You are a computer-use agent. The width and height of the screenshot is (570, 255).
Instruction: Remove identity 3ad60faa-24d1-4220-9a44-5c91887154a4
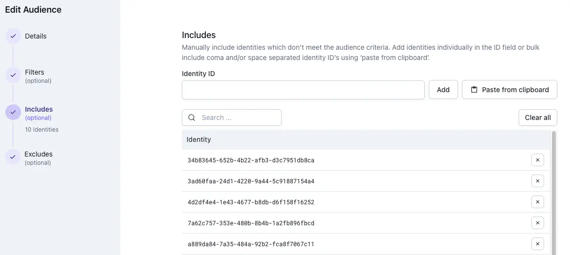point(538,181)
